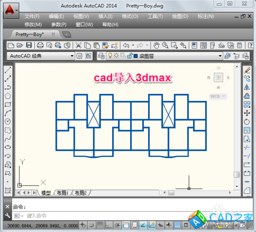The height and width of the screenshot is (232, 256).
Task: Select the Revision Cloud tool
Action: [x=8, y=130]
